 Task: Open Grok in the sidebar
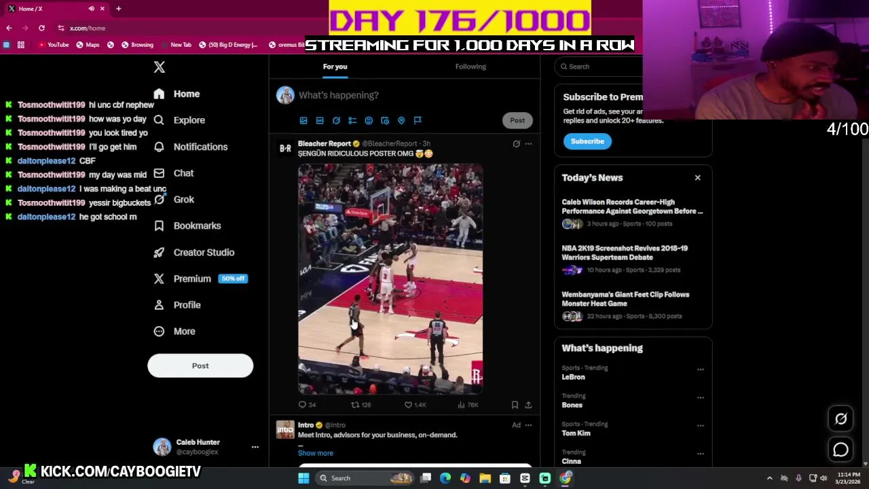tap(174, 200)
